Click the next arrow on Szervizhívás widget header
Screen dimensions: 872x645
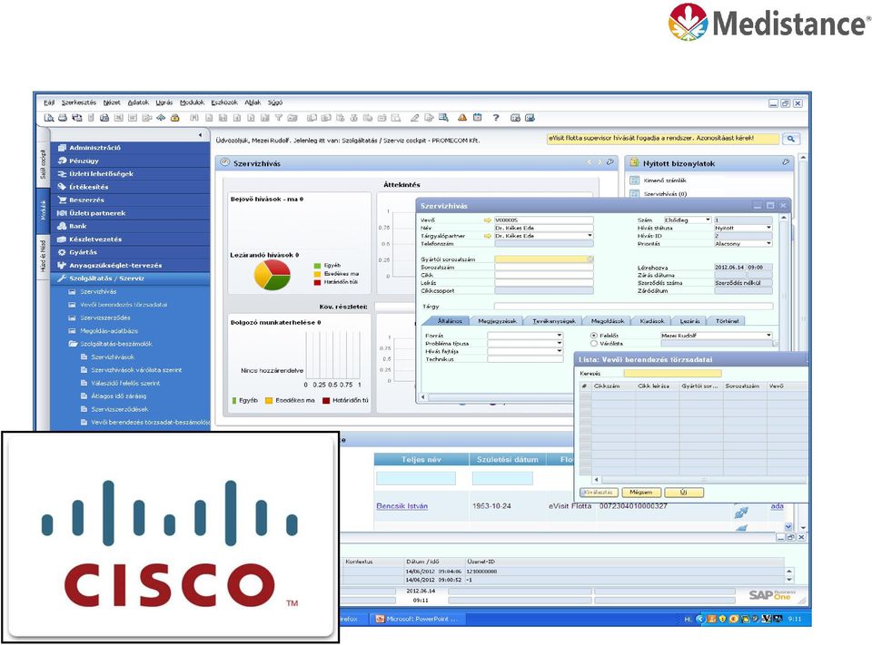pyautogui.click(x=599, y=162)
